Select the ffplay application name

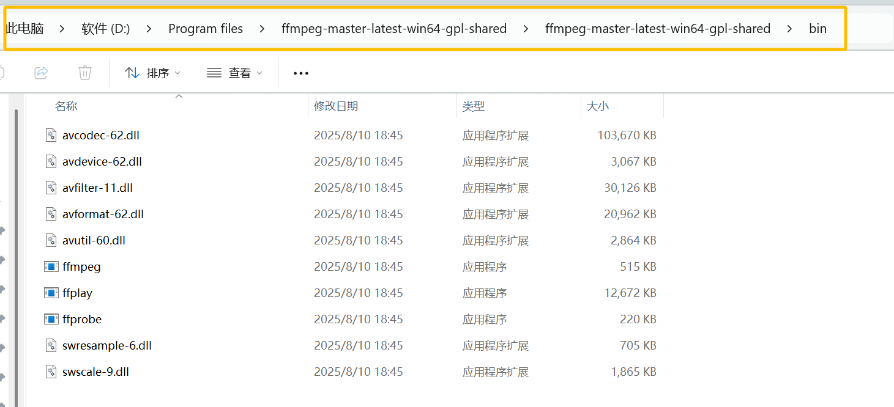click(77, 293)
